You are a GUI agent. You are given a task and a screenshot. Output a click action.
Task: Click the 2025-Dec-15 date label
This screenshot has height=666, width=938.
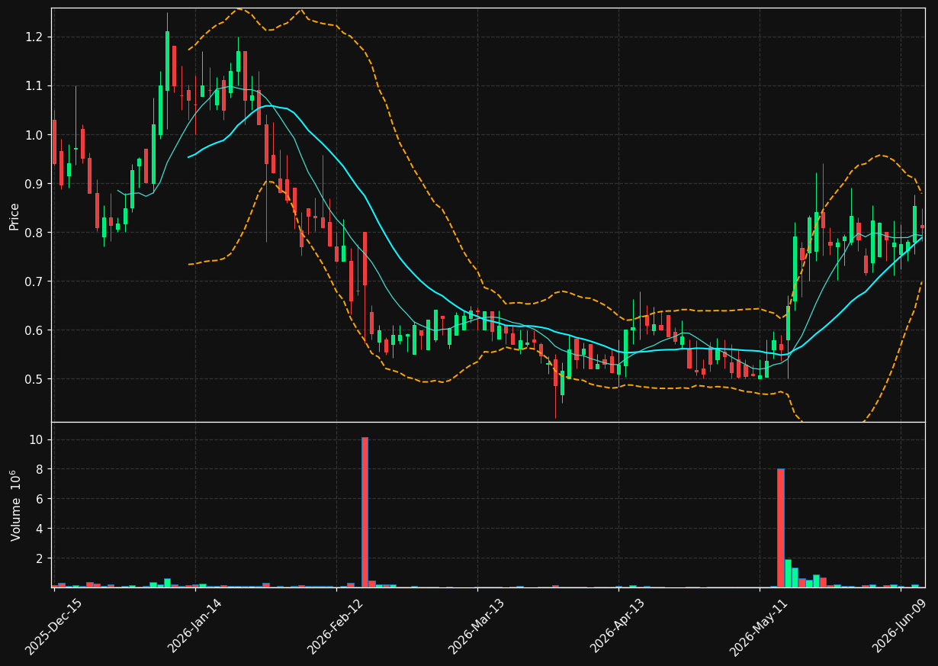(53, 626)
